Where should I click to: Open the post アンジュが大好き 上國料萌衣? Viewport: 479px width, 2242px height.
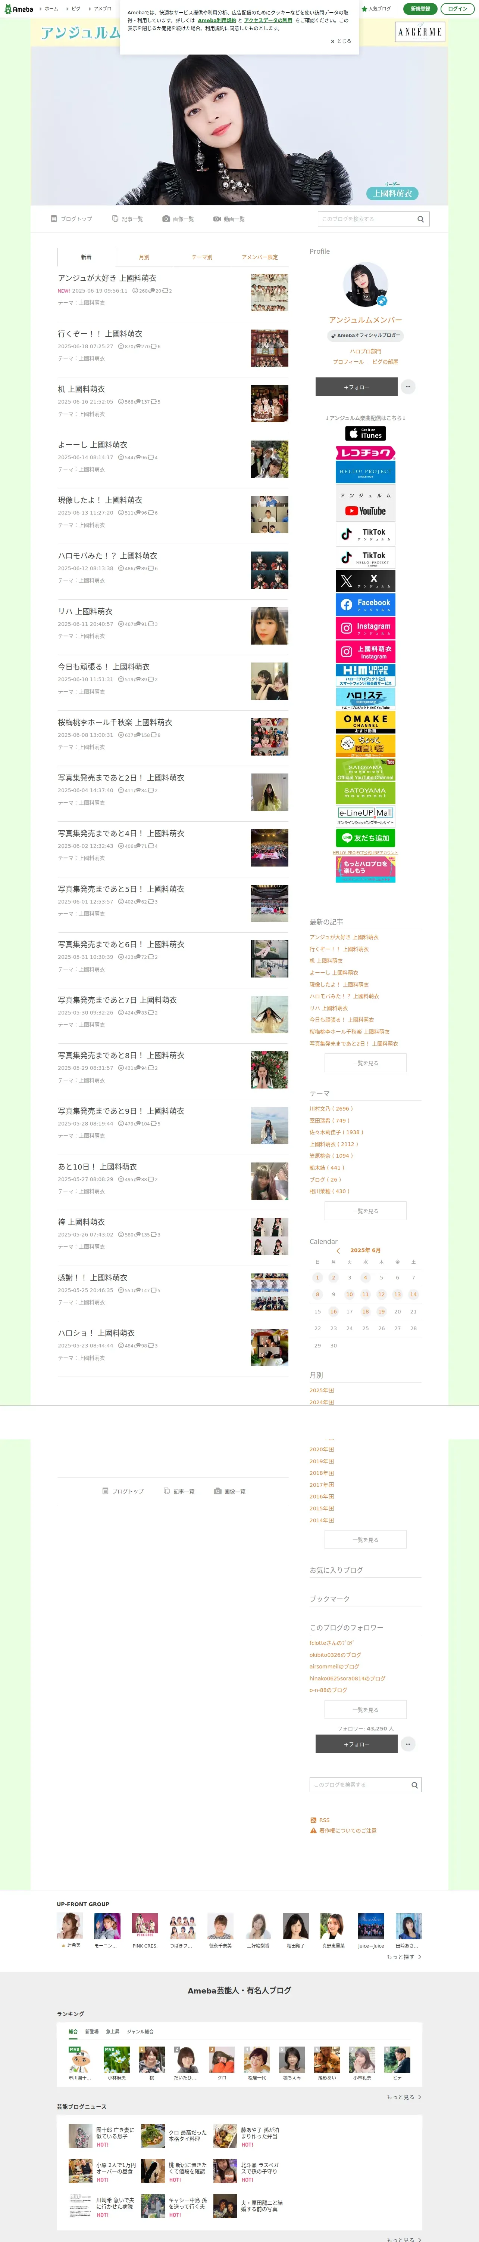point(107,278)
